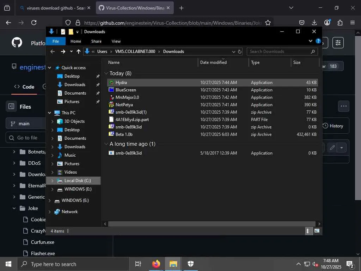Open History link on GitHub page
The image size is (361, 271).
[x=333, y=126]
